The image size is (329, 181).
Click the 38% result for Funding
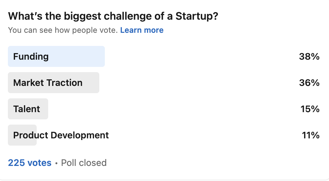pyautogui.click(x=309, y=57)
